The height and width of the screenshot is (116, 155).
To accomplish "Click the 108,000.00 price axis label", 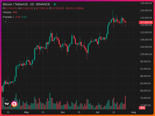I will pyautogui.click(x=146, y=40).
